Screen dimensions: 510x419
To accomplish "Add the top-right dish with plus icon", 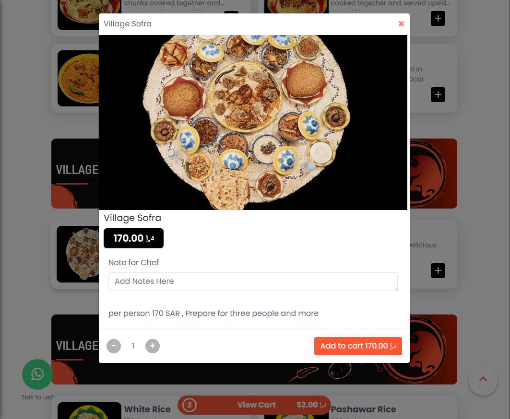I will [x=438, y=18].
